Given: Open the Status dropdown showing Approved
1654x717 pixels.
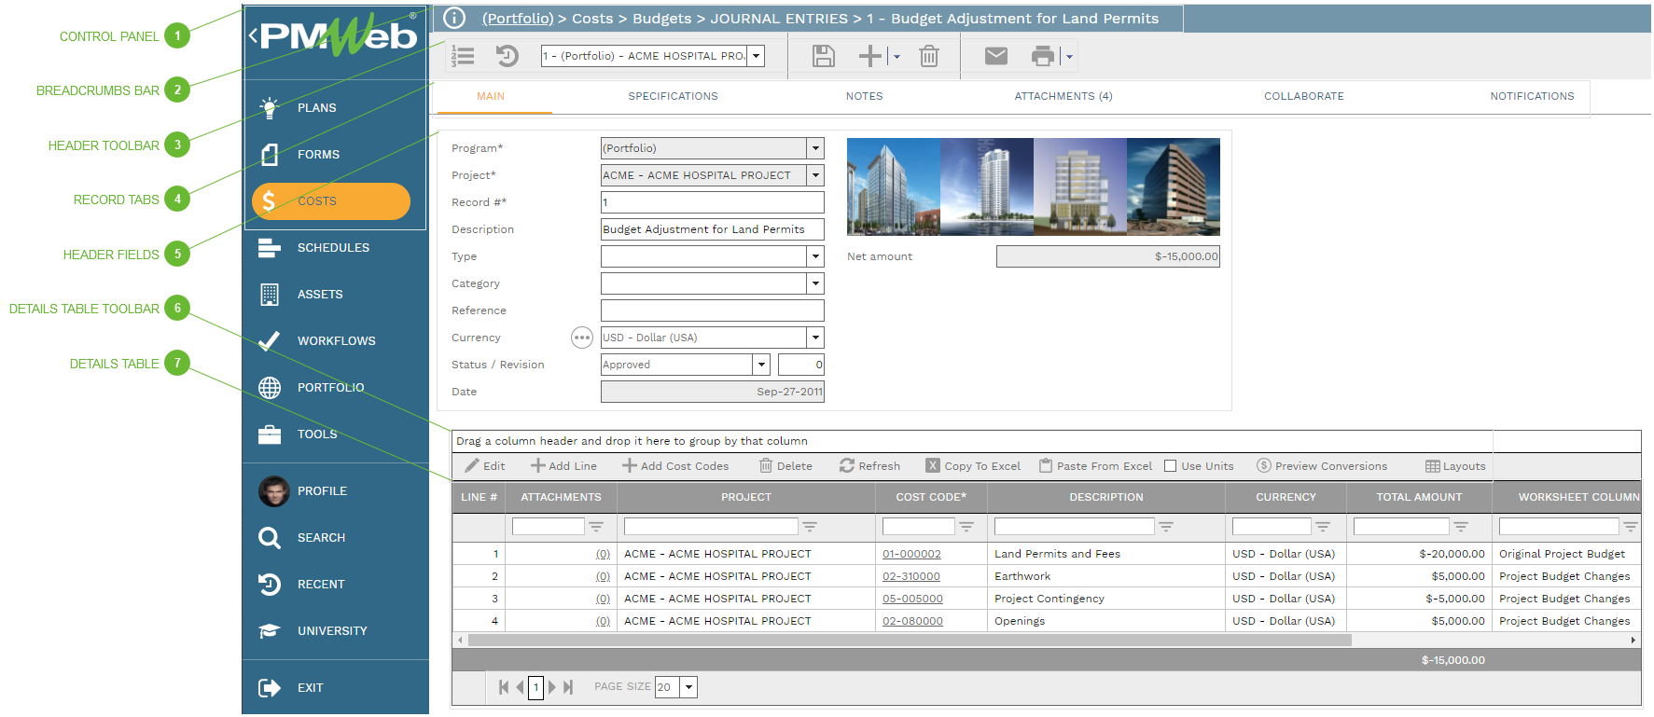Looking at the screenshot, I should 761,365.
